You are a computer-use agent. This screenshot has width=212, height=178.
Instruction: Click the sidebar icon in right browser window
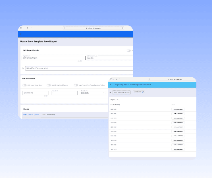tap(111, 79)
